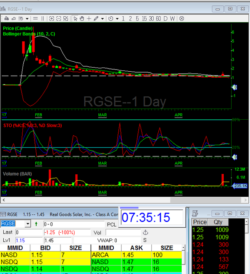250x274 pixels.
Task: Select the pencil draw tool
Action: click(96, 18)
